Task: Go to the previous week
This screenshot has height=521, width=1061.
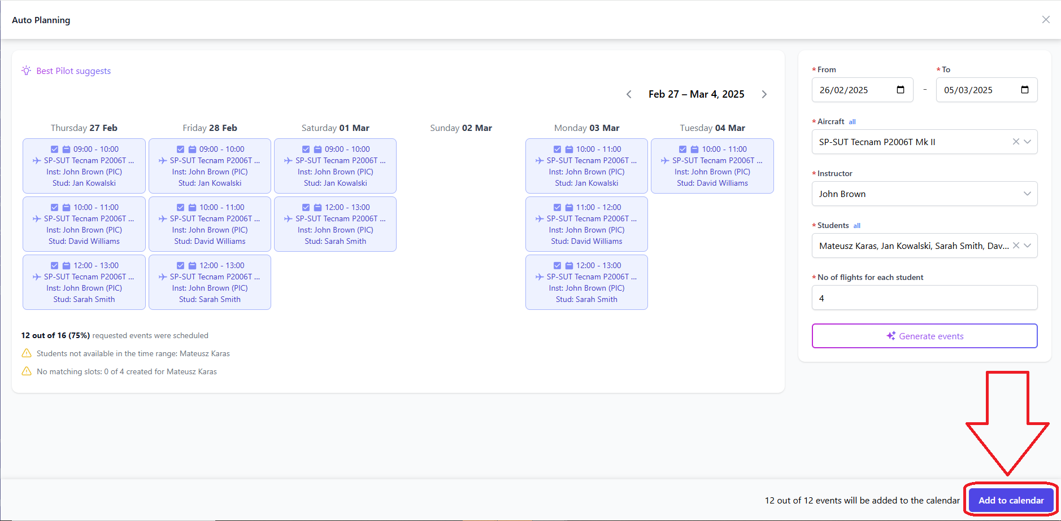Action: 629,94
